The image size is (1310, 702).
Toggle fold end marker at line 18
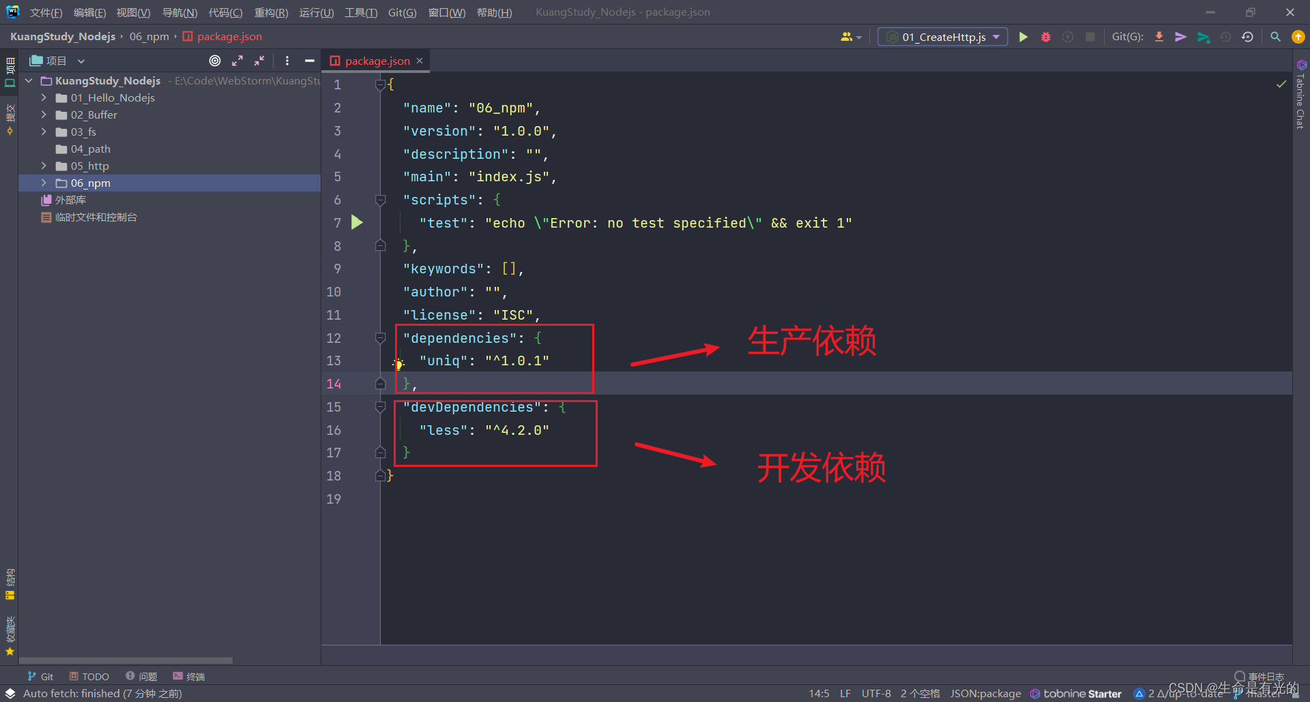pyautogui.click(x=381, y=476)
